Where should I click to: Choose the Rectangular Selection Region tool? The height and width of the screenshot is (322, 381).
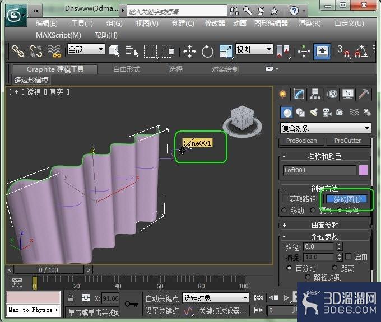pos(150,52)
